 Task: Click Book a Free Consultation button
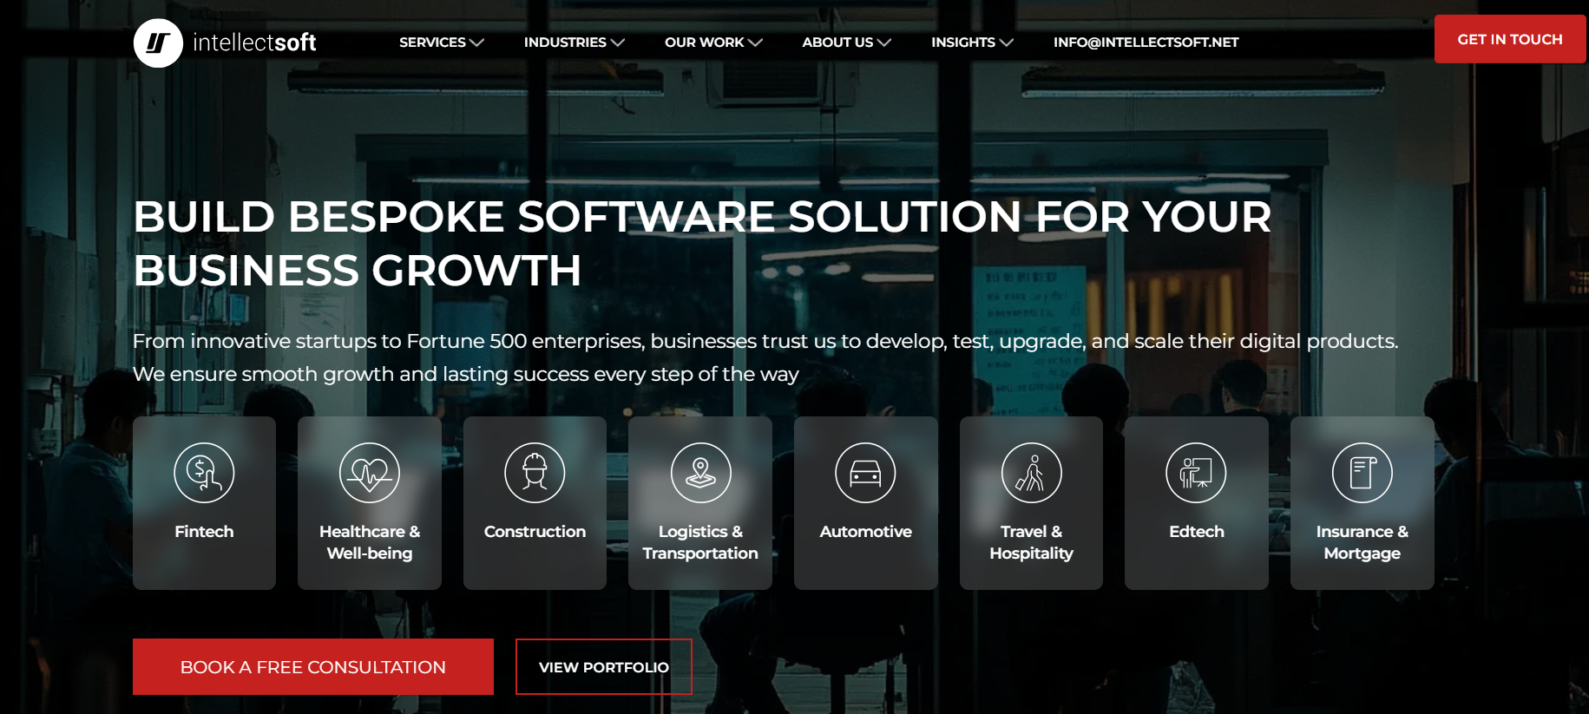(312, 666)
